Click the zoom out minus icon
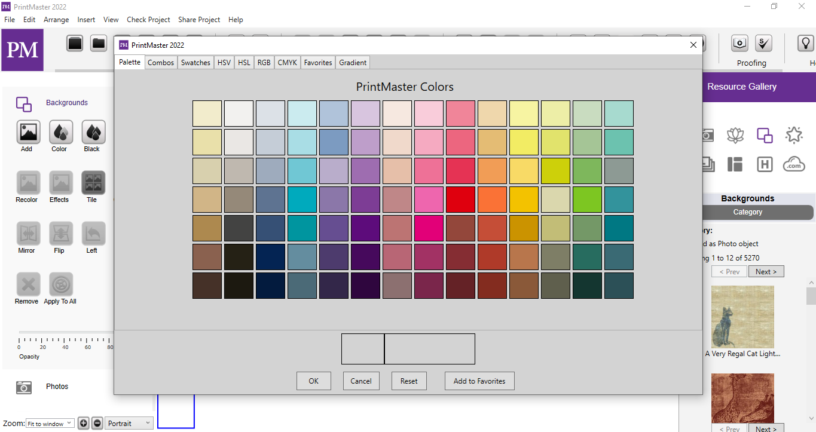Viewport: 816px width, 432px height. tap(97, 423)
